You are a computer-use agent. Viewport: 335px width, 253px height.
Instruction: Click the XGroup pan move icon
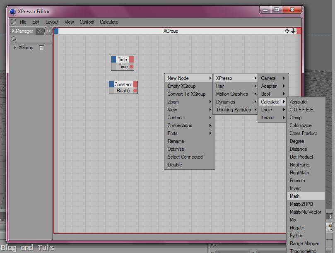click(287, 31)
